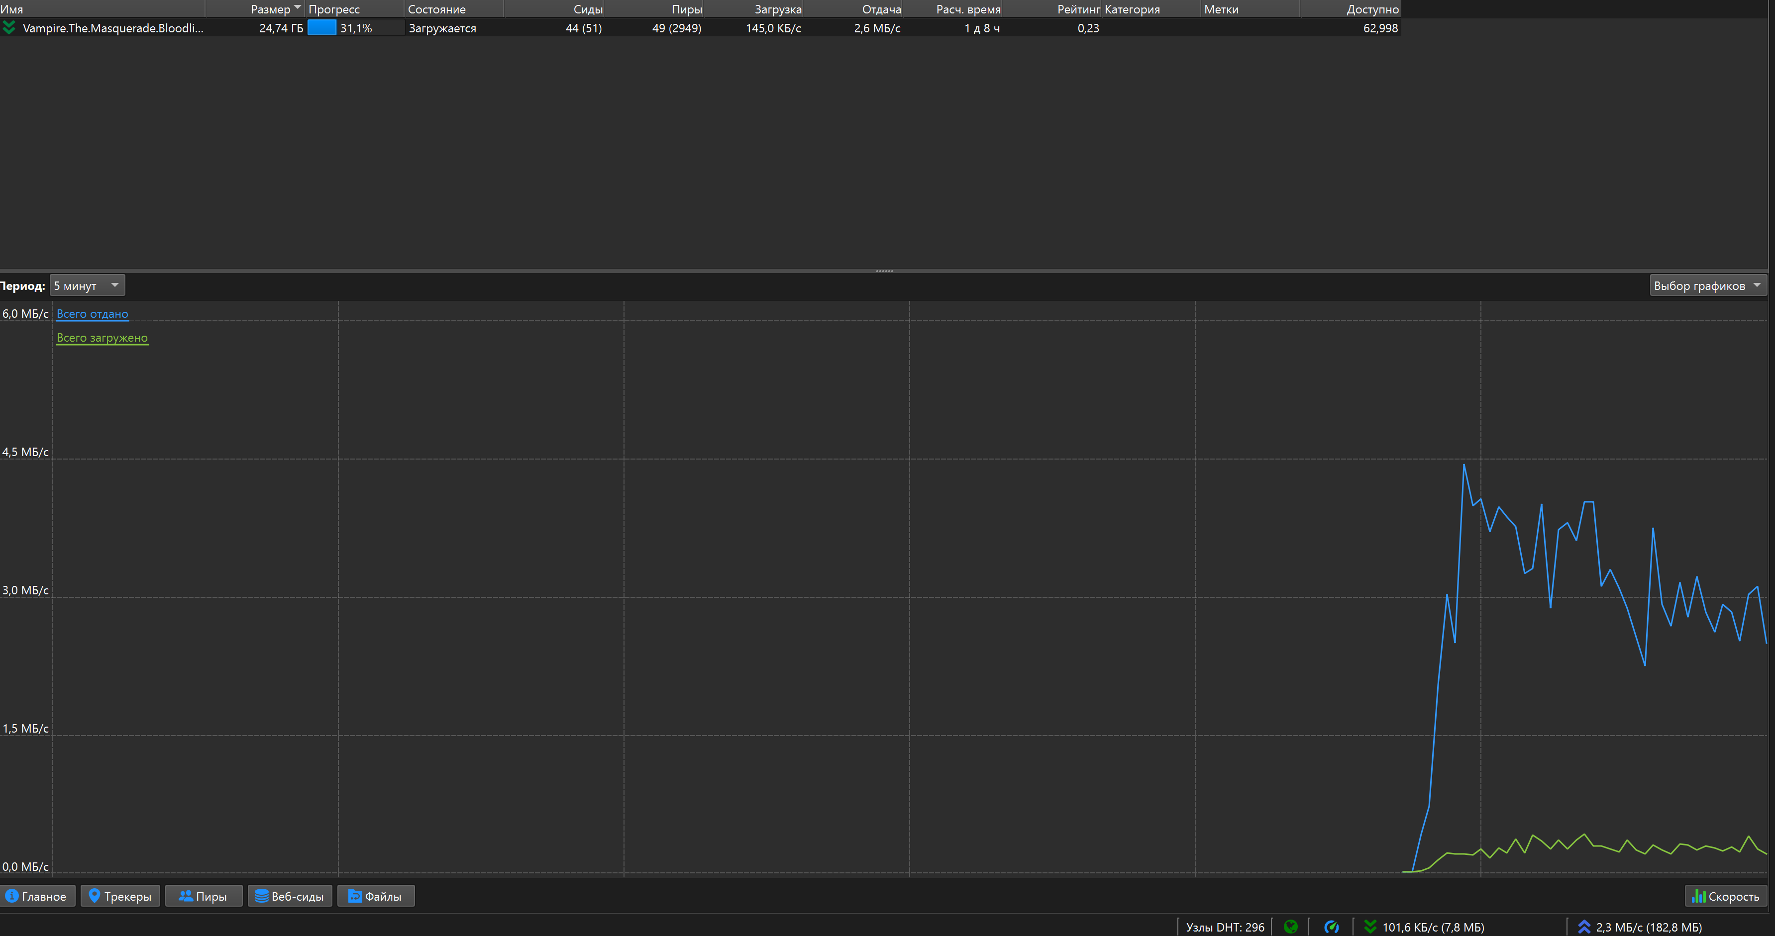Click the blue upload speed arrows icon
The image size is (1775, 936).
(x=1584, y=927)
